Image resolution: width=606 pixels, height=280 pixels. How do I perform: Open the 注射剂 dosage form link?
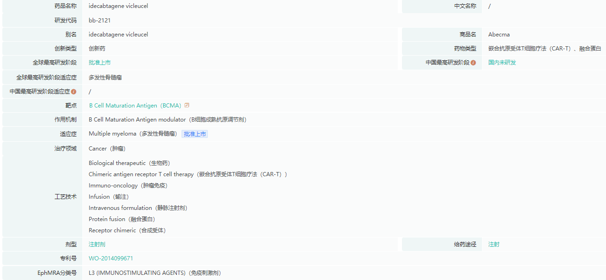[97, 244]
